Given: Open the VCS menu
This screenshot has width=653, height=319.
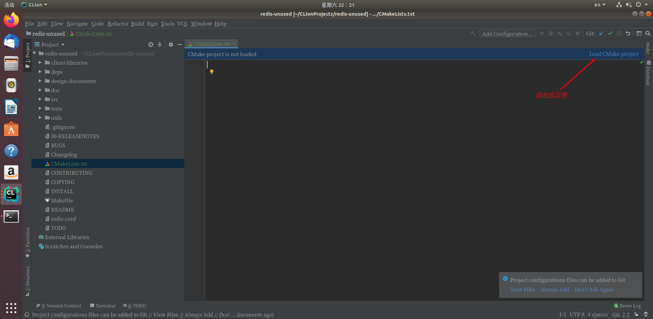Looking at the screenshot, I should (182, 23).
